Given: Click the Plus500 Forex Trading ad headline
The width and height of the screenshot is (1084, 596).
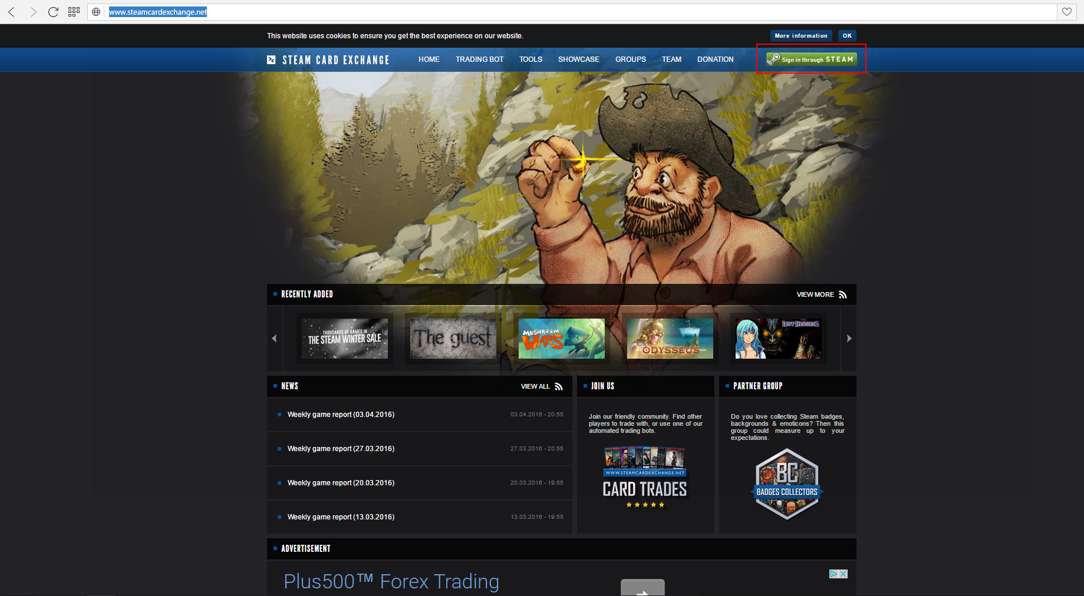Looking at the screenshot, I should (x=391, y=581).
